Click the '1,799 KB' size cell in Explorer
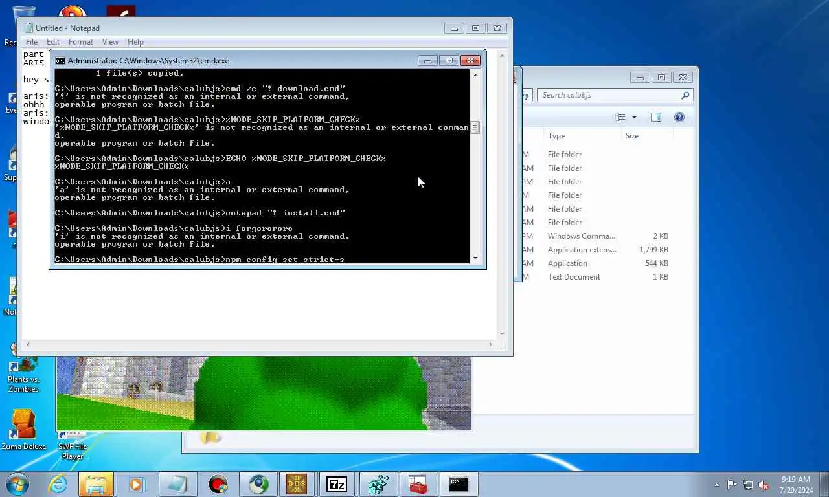829x497 pixels. click(x=653, y=250)
